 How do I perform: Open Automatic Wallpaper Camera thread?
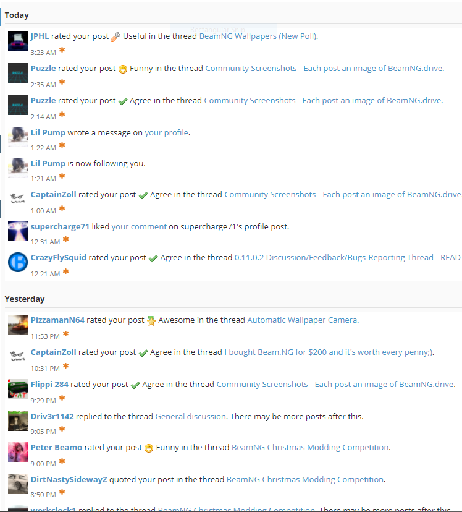pyautogui.click(x=302, y=320)
